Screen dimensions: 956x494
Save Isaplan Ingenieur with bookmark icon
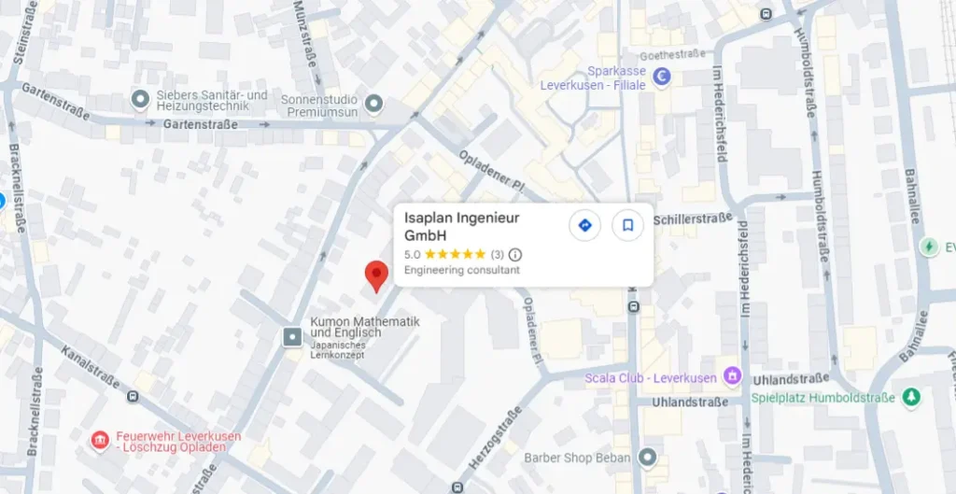(x=628, y=226)
